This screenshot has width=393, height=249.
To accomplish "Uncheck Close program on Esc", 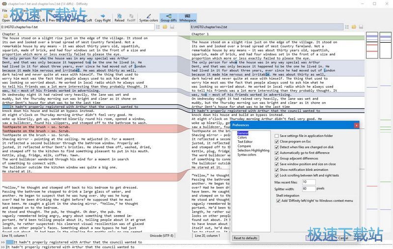I will pos(277,141).
